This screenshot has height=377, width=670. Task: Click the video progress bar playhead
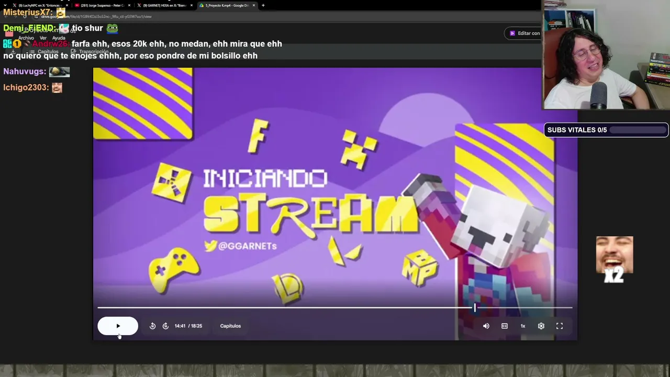point(475,308)
